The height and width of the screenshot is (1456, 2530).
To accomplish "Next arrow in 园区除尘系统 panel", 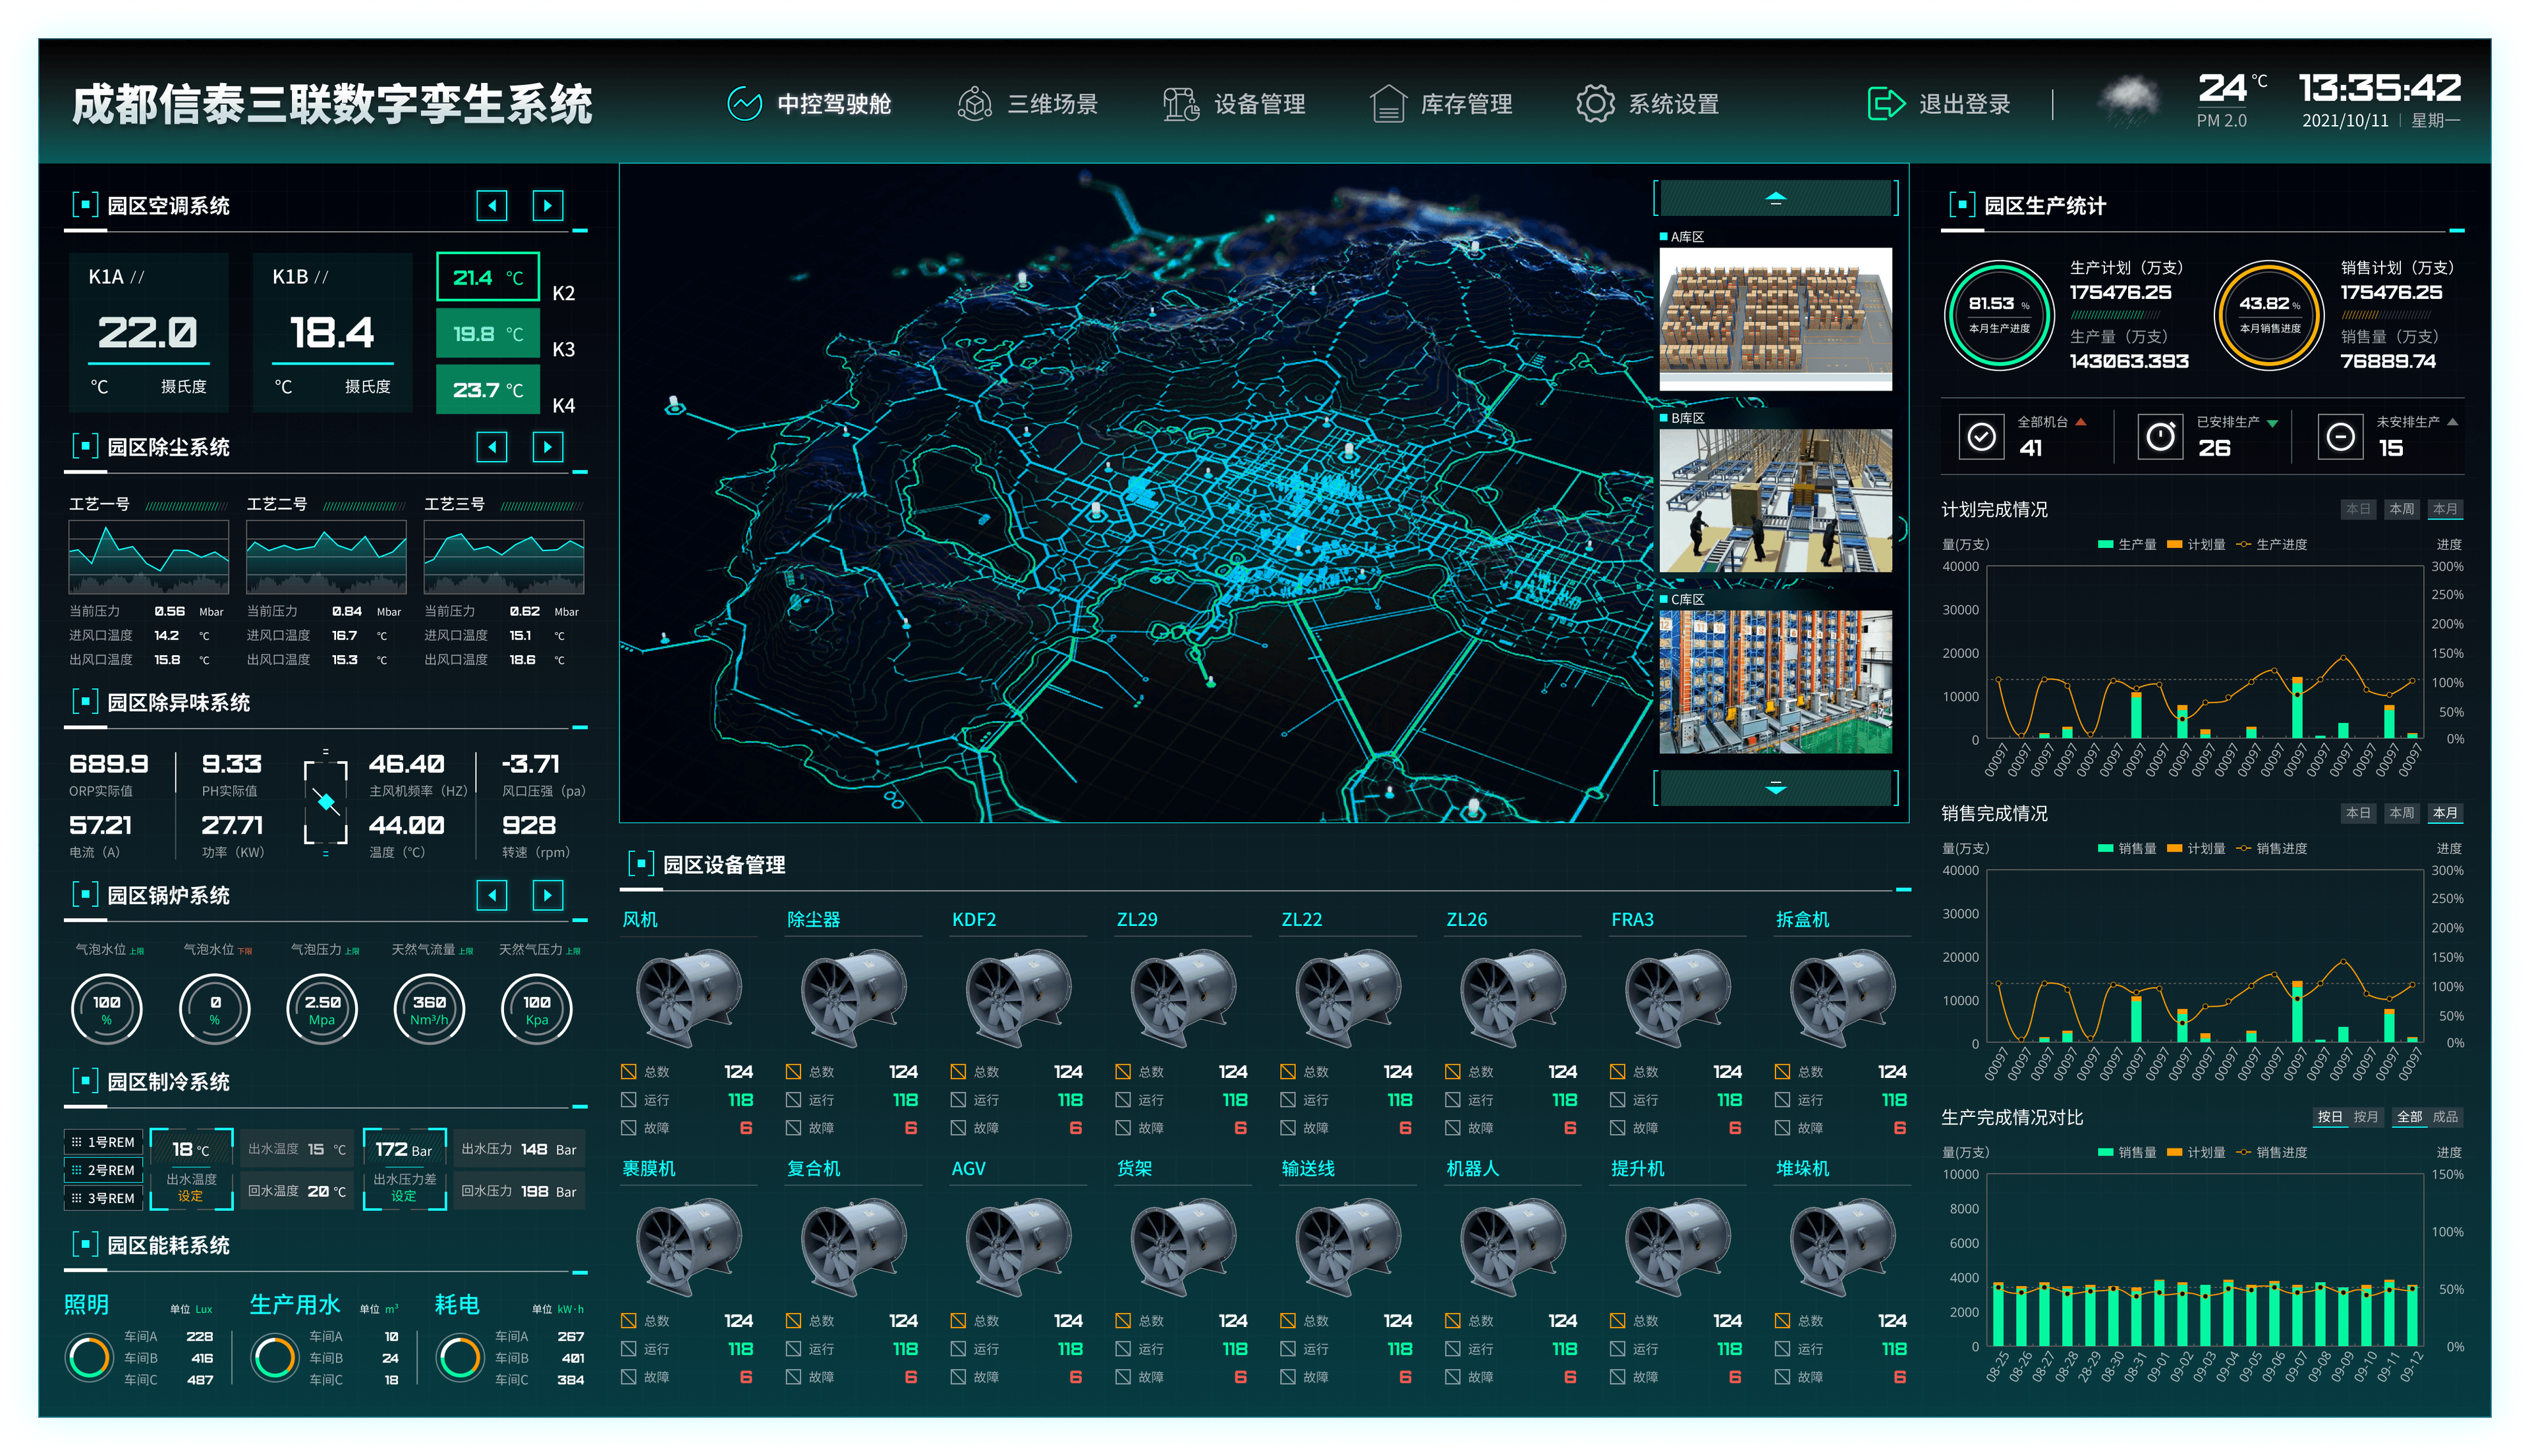I will coord(548,447).
